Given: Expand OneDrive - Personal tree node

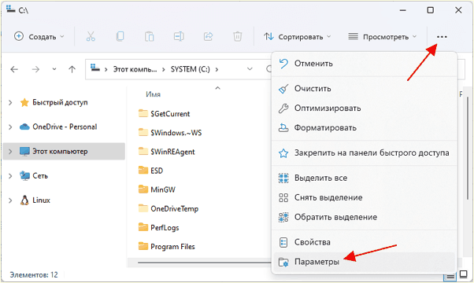Looking at the screenshot, I should [x=10, y=127].
